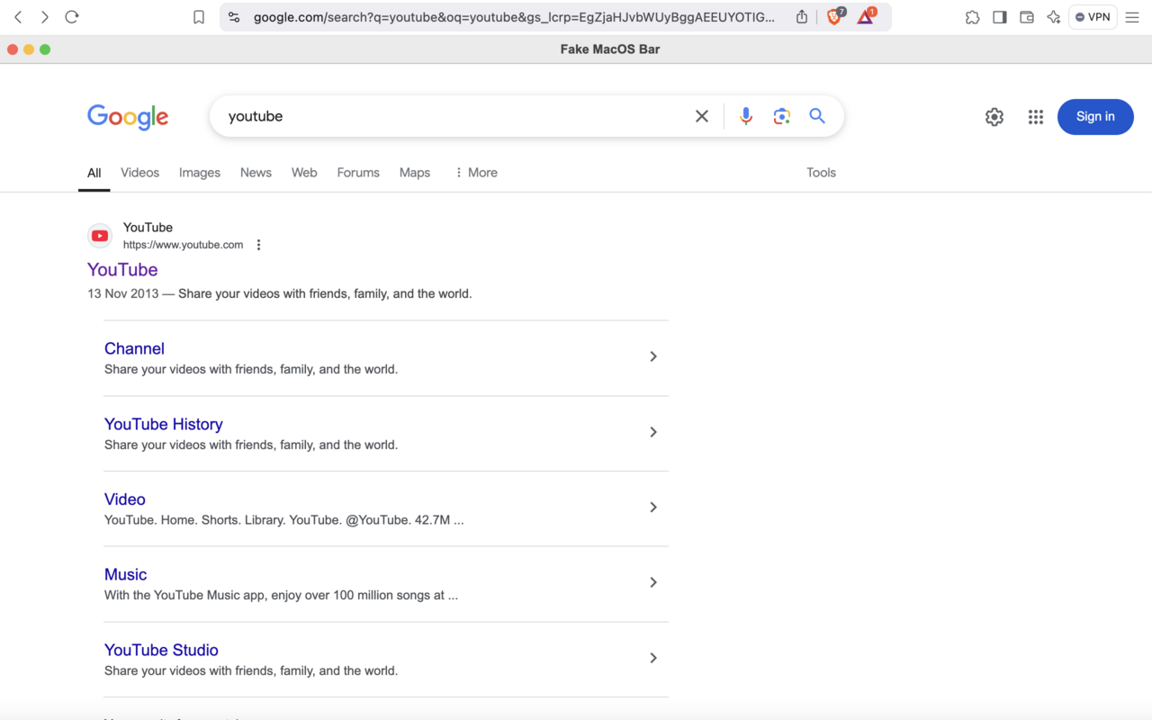Expand the YouTube Studio chevron arrow
Viewport: 1152px width, 720px height.
tap(653, 658)
